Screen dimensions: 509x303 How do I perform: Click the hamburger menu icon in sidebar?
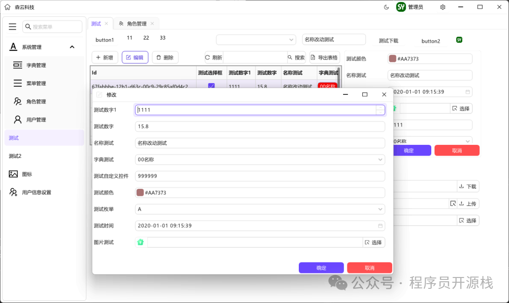(x=12, y=26)
